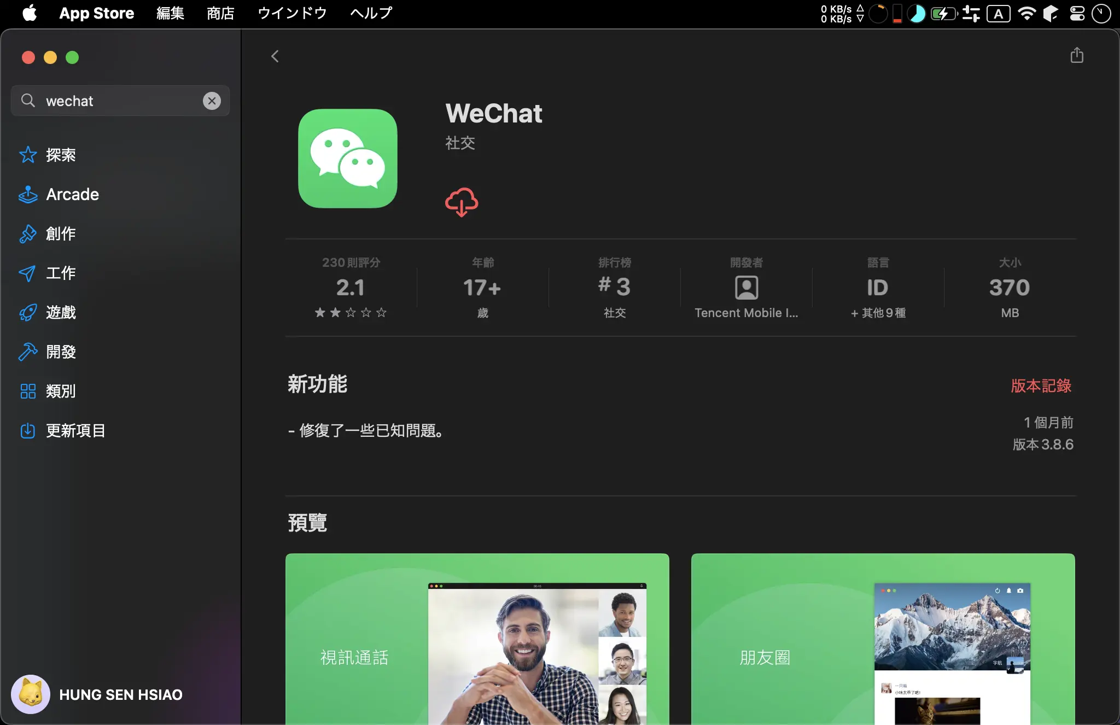Click the 預覽 section heading
The height and width of the screenshot is (725, 1120).
pyautogui.click(x=307, y=522)
